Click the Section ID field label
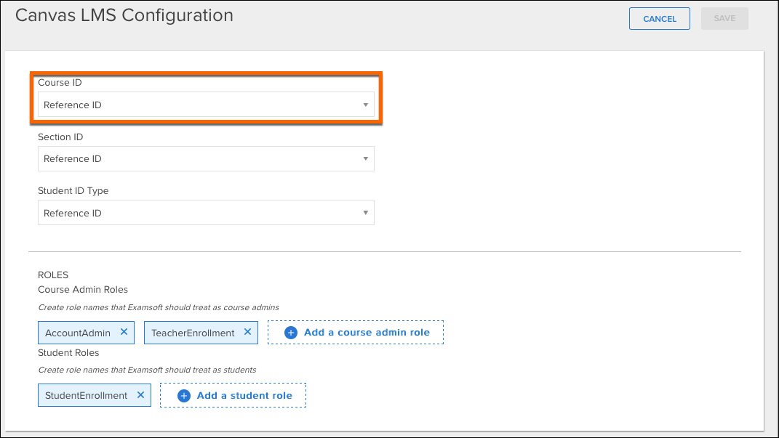This screenshot has width=779, height=438. click(60, 137)
